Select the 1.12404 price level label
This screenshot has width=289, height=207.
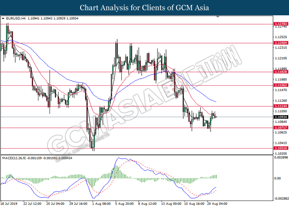coord(281,43)
